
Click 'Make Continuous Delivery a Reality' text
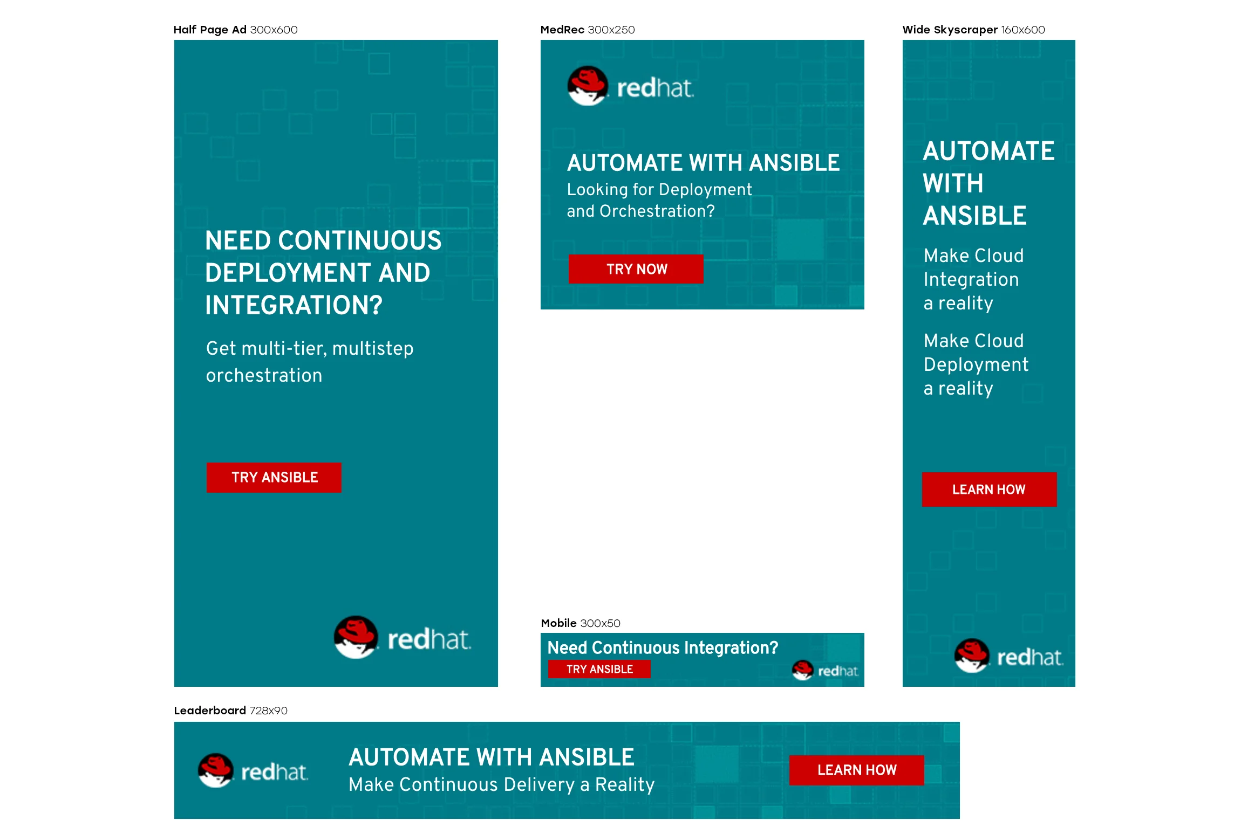(501, 785)
